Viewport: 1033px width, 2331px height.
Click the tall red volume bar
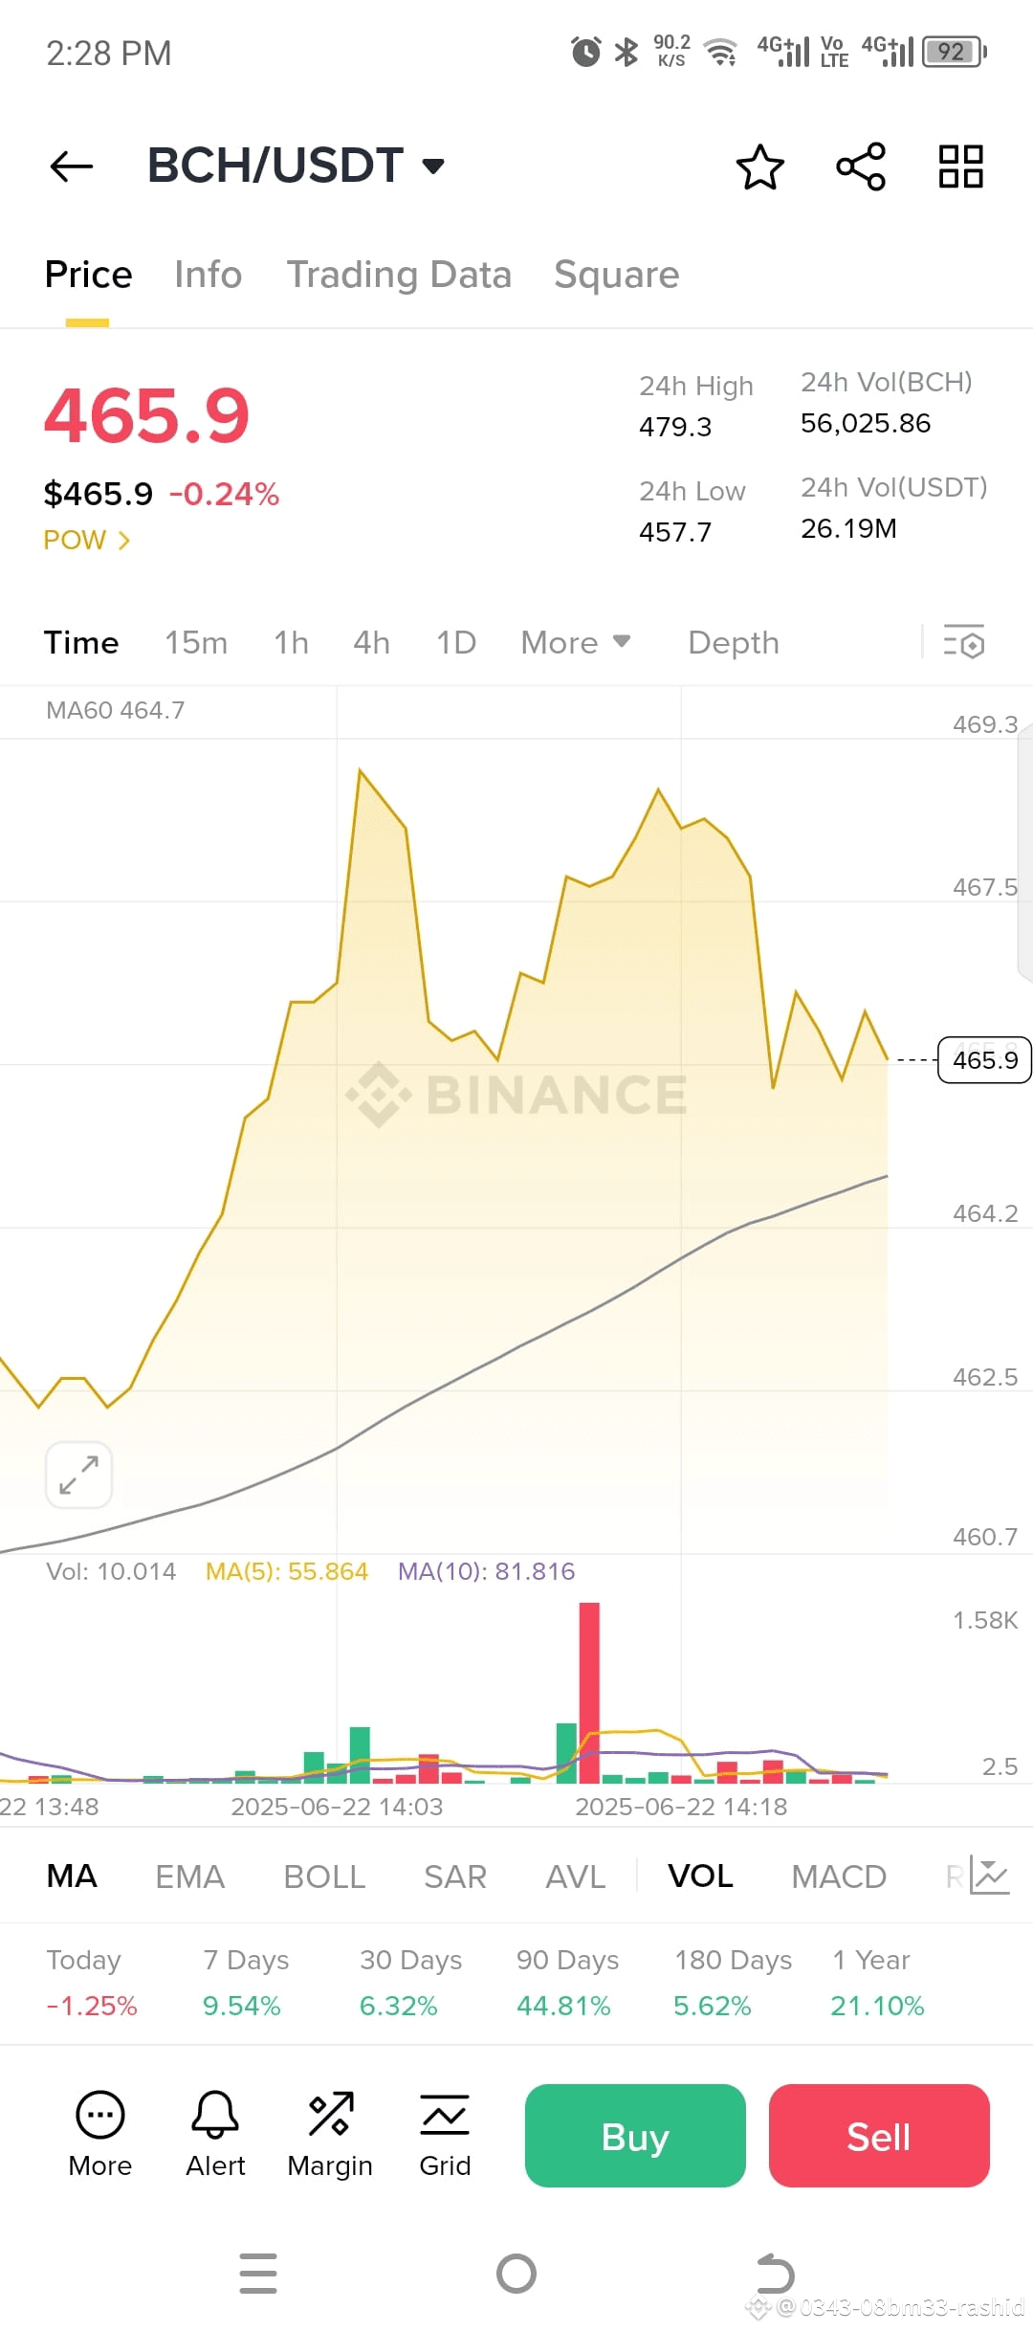(x=589, y=1693)
